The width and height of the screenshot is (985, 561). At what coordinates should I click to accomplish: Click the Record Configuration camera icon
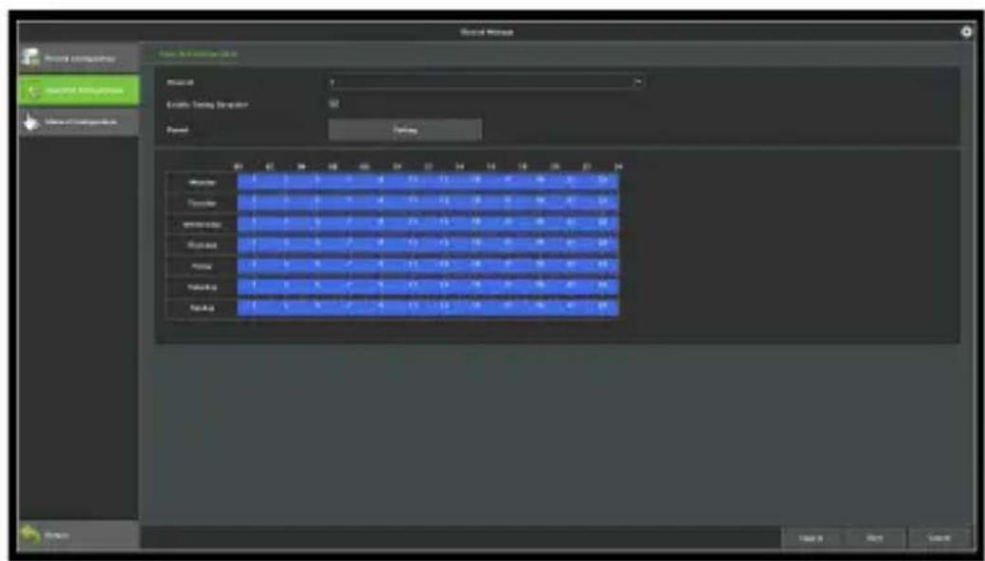[29, 58]
